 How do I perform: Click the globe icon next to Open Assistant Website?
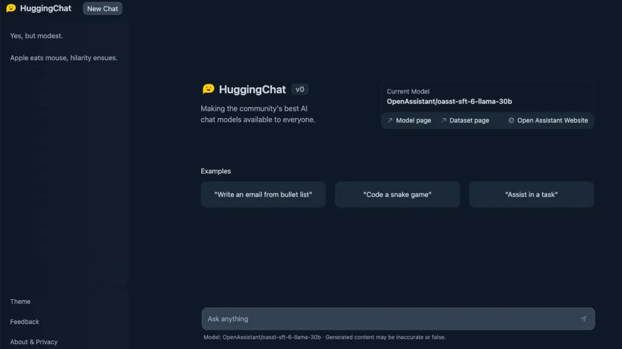[x=510, y=121]
